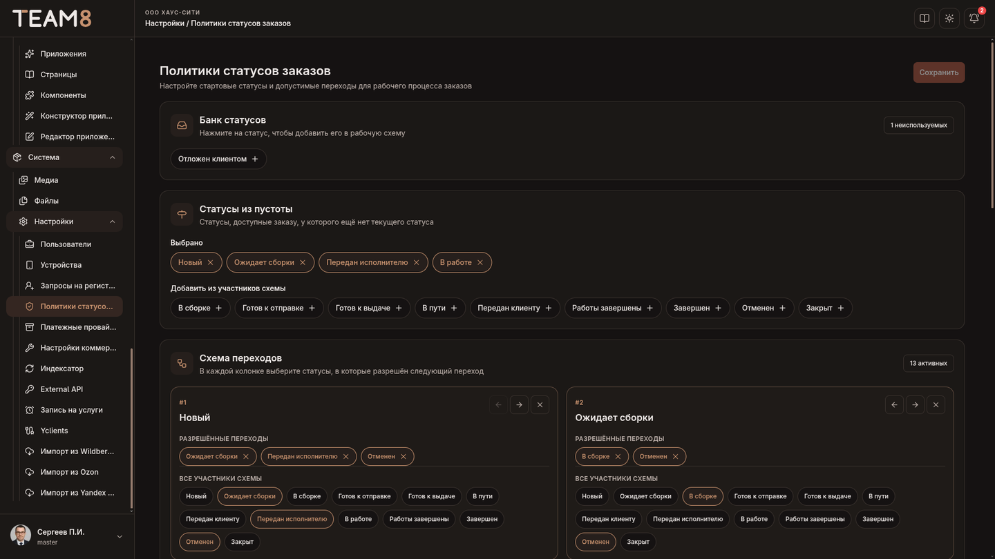Move 'Ожидает сборки' column right with arrow
Screen dimensions: 995x559
click(915, 405)
